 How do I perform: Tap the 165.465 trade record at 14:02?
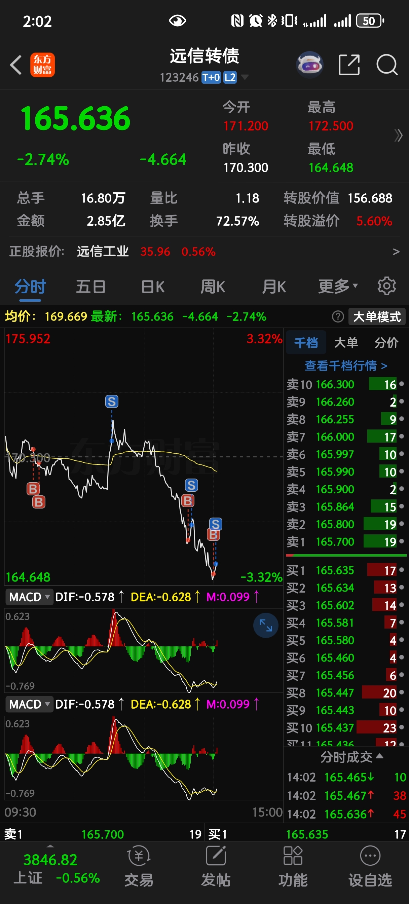[x=346, y=777]
